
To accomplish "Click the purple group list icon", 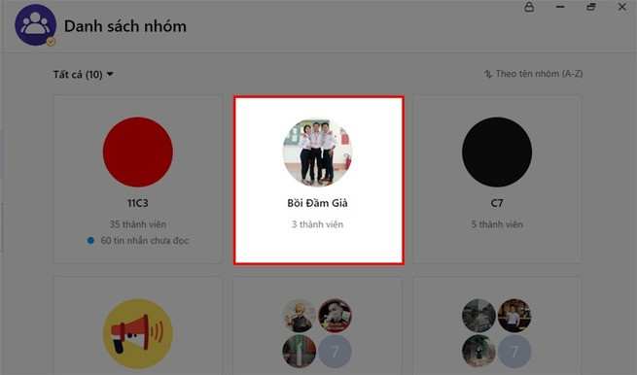I will [35, 24].
